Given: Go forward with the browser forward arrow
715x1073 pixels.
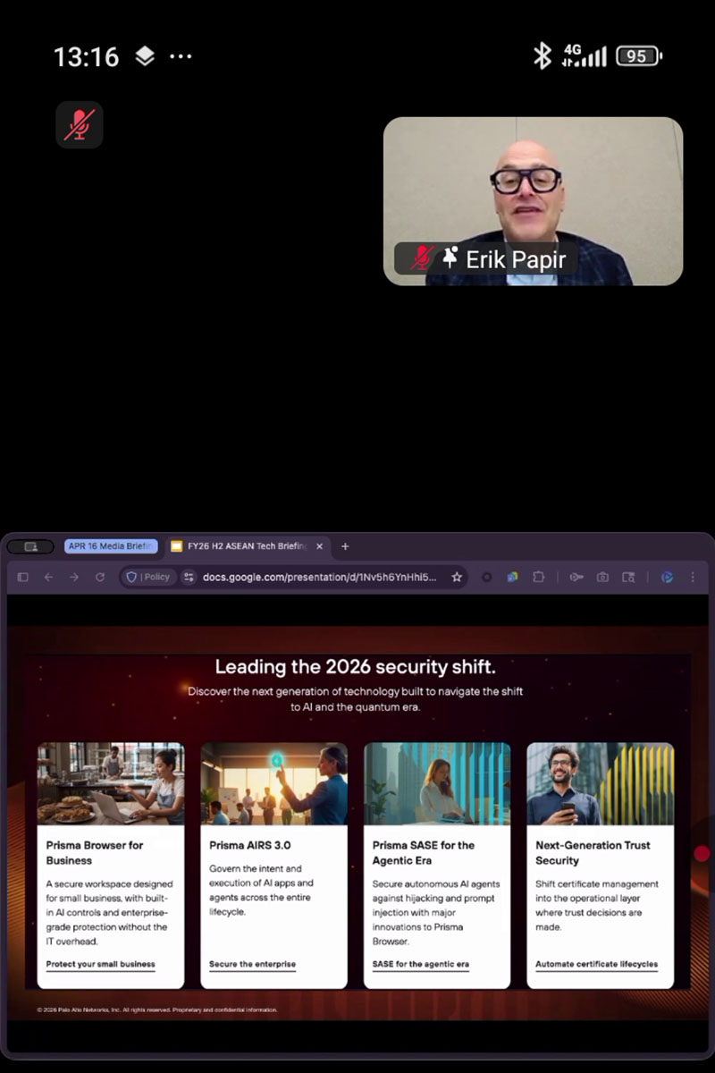Looking at the screenshot, I should [x=74, y=578].
